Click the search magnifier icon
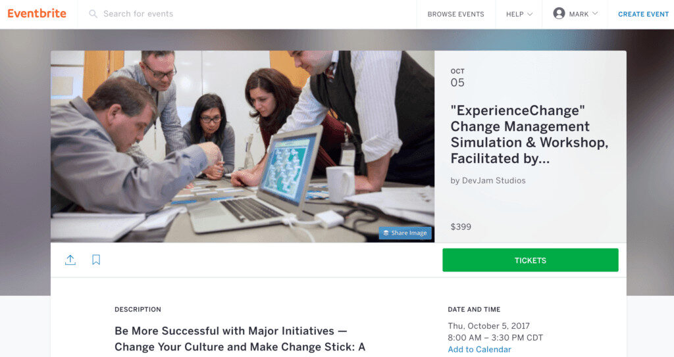674x357 pixels. click(93, 14)
